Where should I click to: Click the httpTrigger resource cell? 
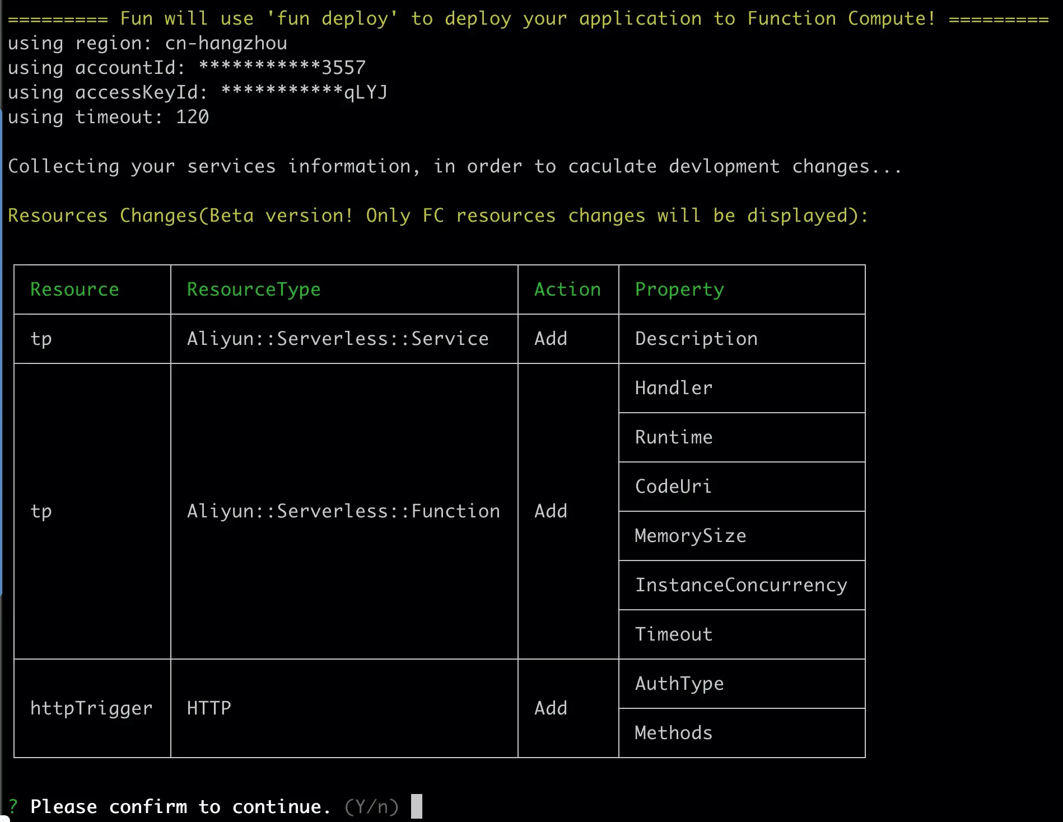point(91,708)
